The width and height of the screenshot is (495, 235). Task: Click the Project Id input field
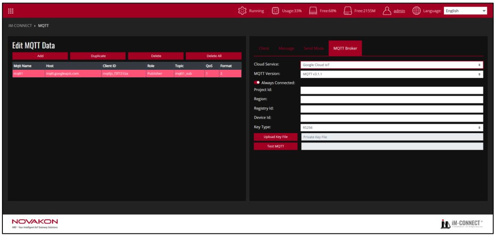391,90
